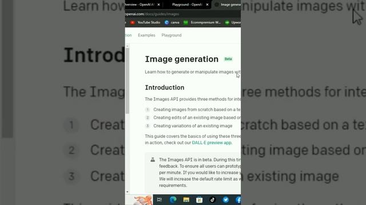Open the Upwork bookmark

click(233, 23)
